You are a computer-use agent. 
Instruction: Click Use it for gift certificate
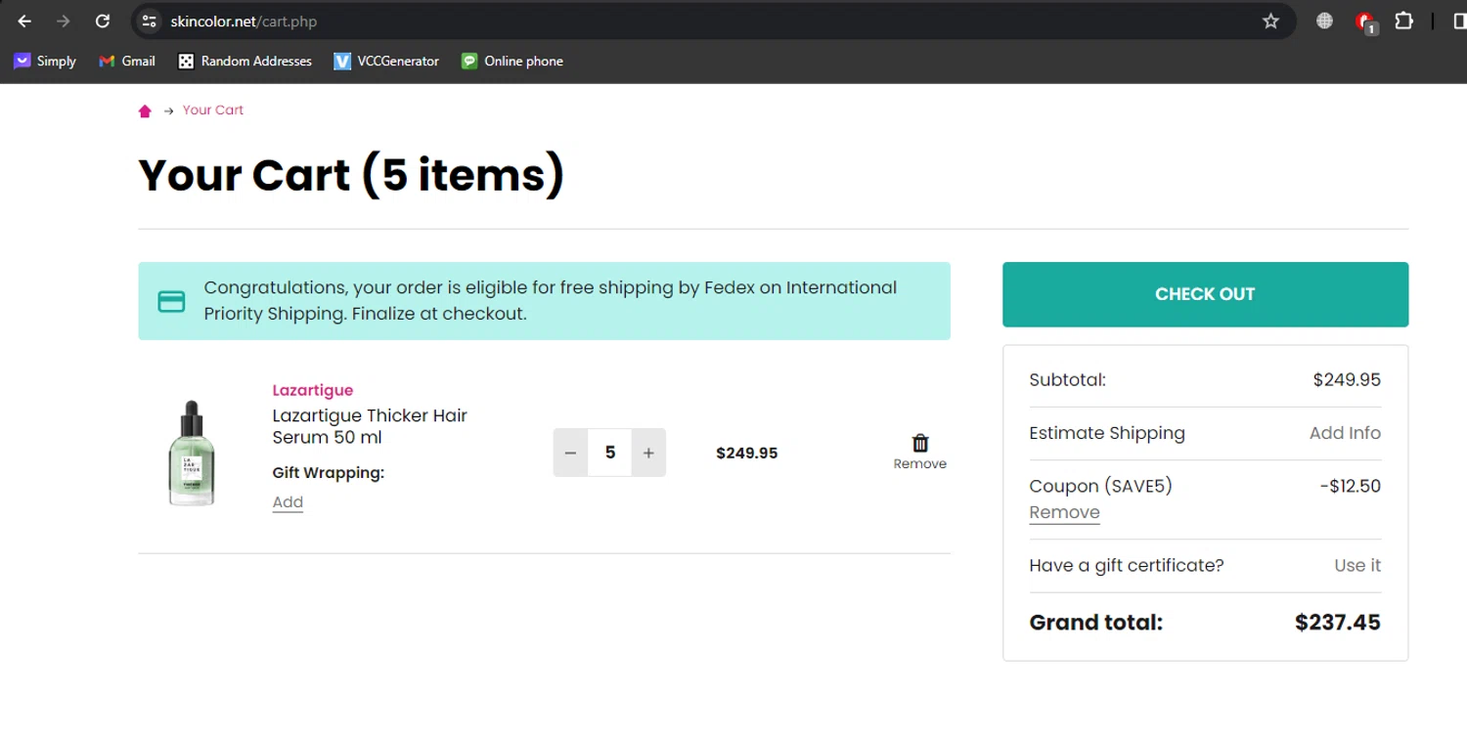coord(1357,565)
